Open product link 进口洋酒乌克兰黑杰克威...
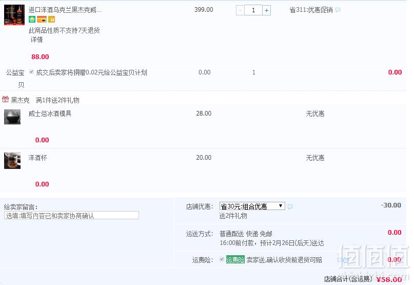The image size is (414, 285). [65, 10]
